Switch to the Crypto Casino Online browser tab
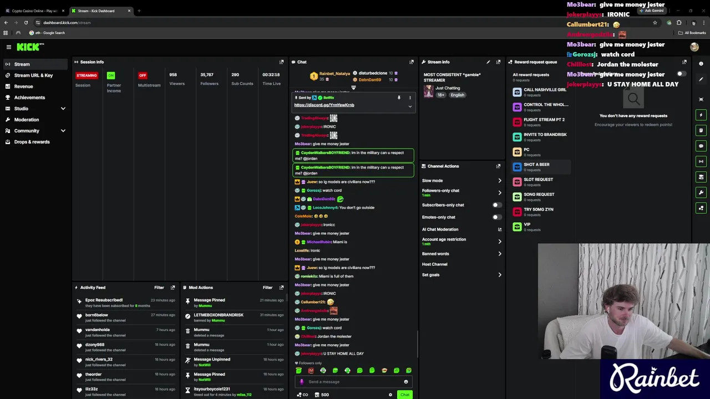Image resolution: width=710 pixels, height=399 pixels. tap(34, 11)
